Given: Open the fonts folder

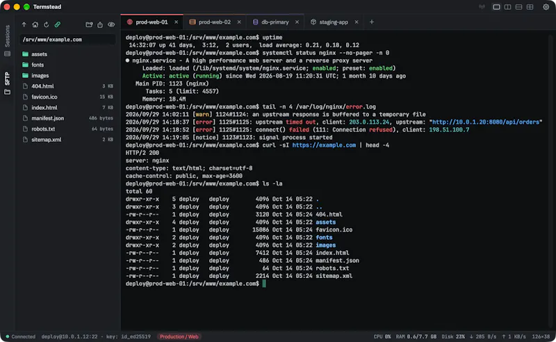Looking at the screenshot, I should (67, 65).
